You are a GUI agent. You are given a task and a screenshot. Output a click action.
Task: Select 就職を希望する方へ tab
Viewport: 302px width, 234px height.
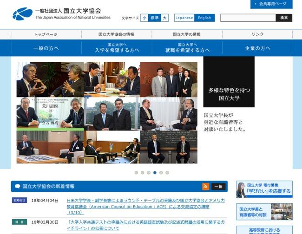[187, 48]
